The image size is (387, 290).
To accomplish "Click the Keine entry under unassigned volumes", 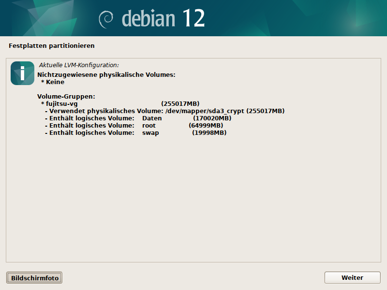I will point(55,82).
